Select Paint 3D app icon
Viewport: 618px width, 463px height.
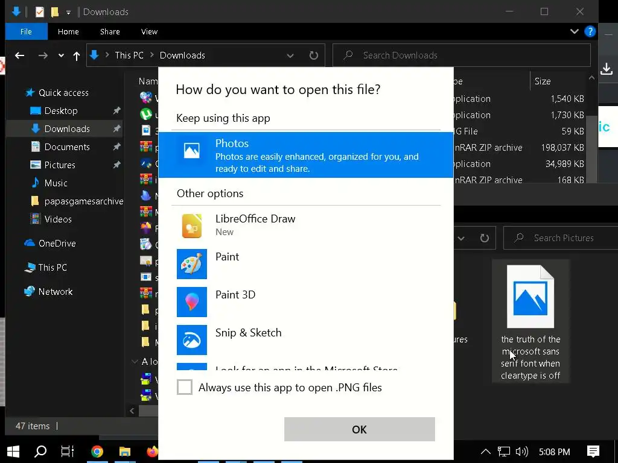coord(191,302)
